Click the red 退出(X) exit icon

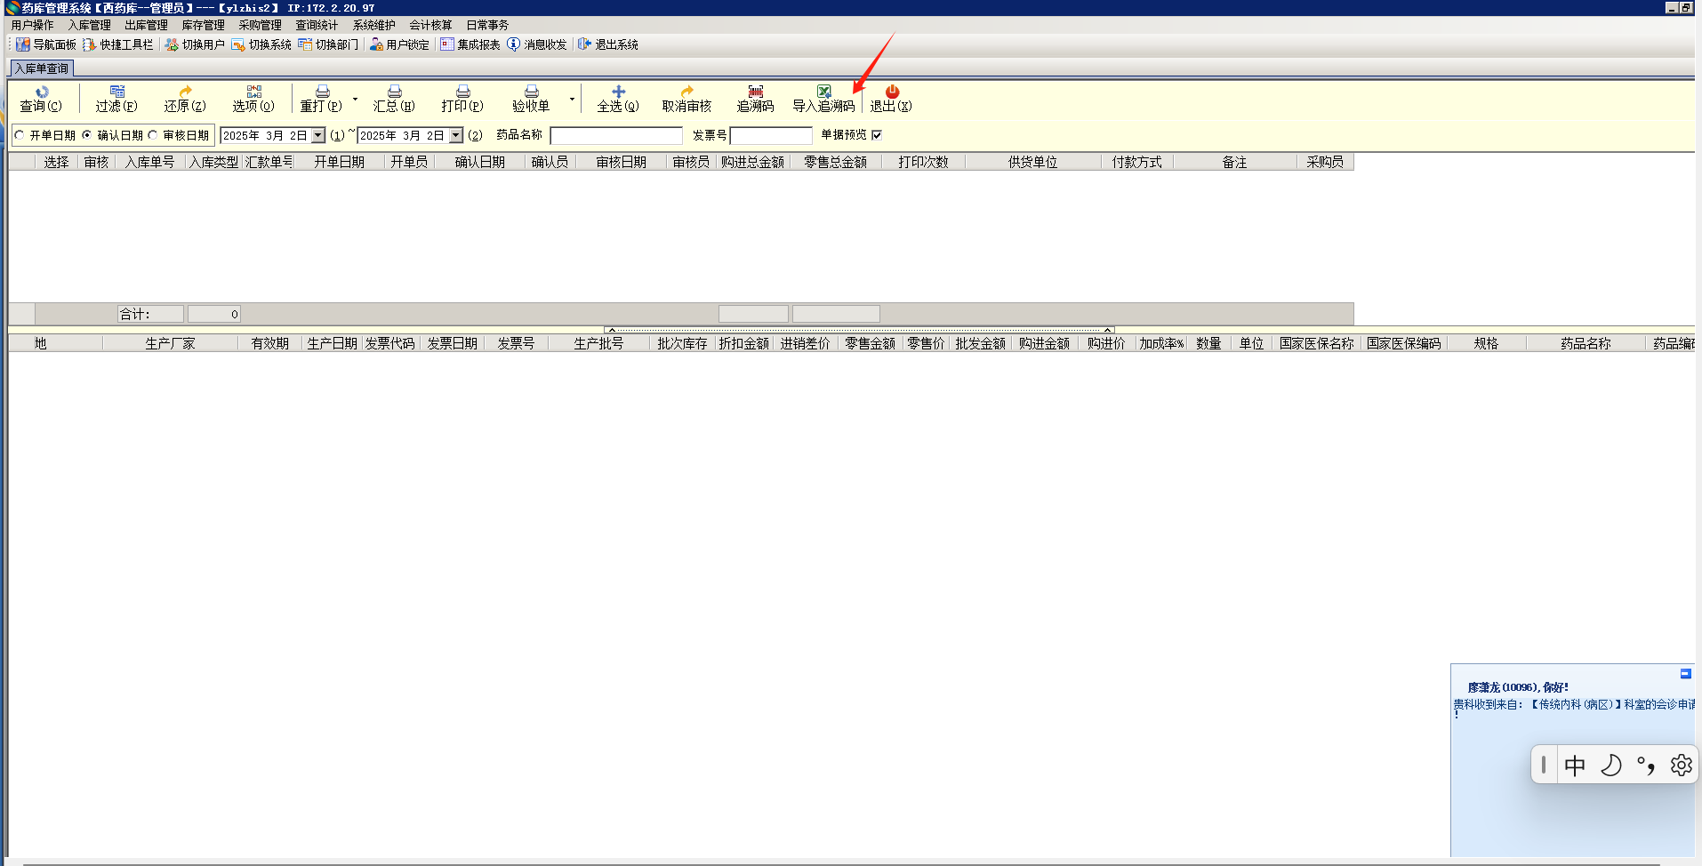tap(892, 92)
